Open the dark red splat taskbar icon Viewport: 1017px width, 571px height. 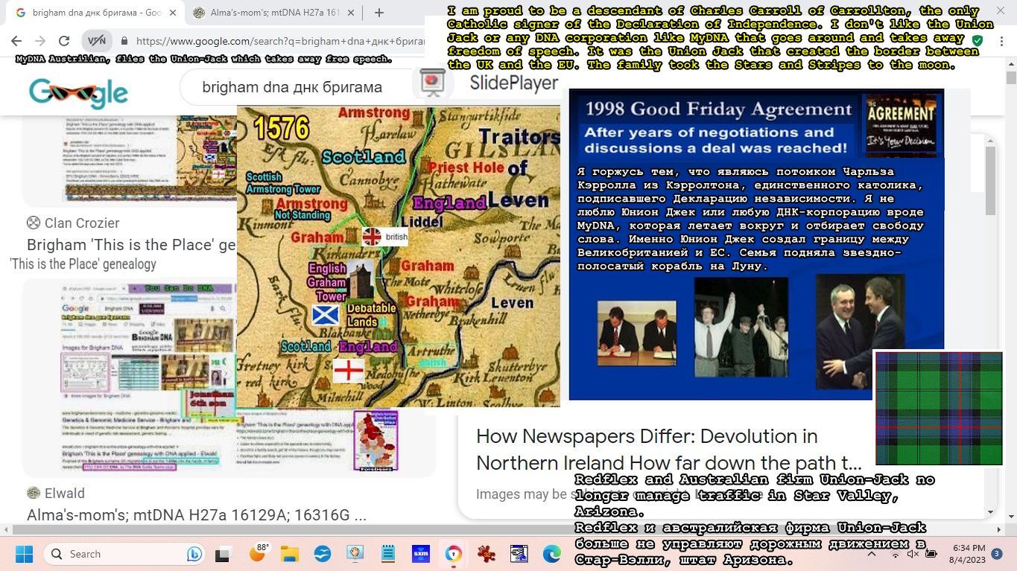(x=487, y=554)
